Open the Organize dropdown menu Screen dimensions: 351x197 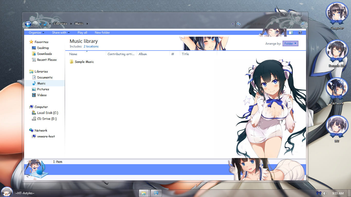36,33
